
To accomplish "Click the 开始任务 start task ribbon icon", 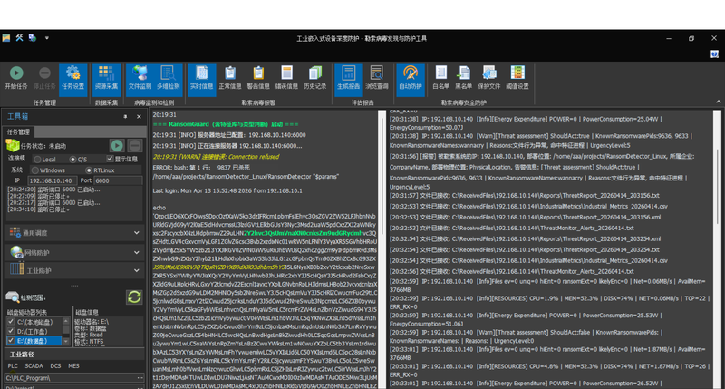I will point(16,78).
